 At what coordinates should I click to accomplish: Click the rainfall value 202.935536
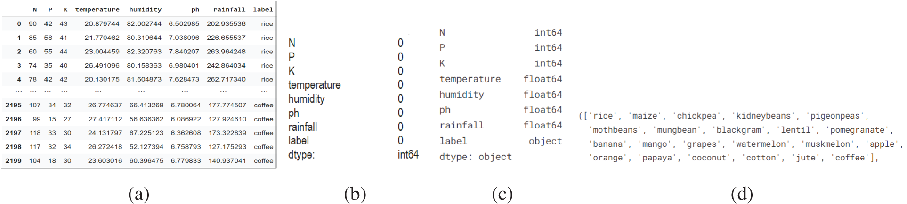[226, 23]
